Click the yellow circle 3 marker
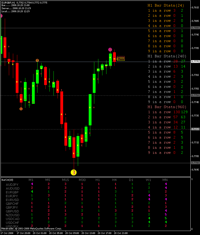 pos(74,172)
